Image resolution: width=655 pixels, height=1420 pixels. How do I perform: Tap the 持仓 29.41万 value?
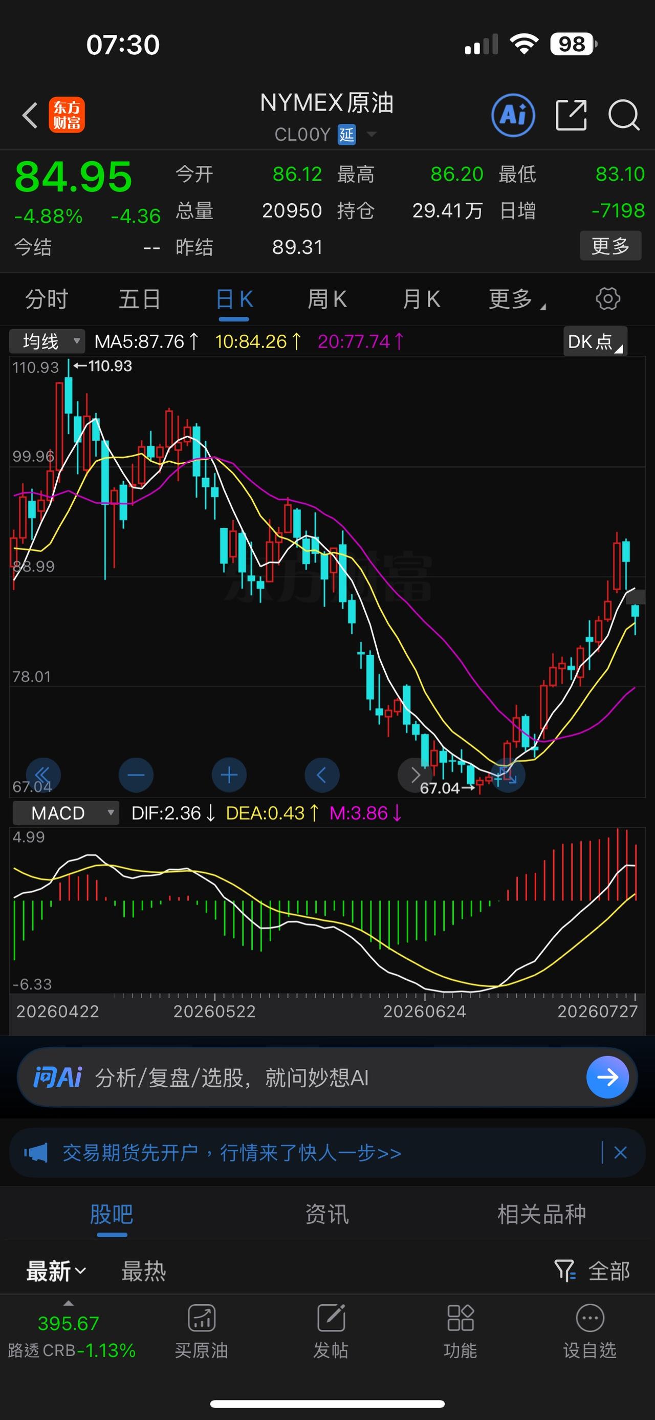[x=448, y=210]
